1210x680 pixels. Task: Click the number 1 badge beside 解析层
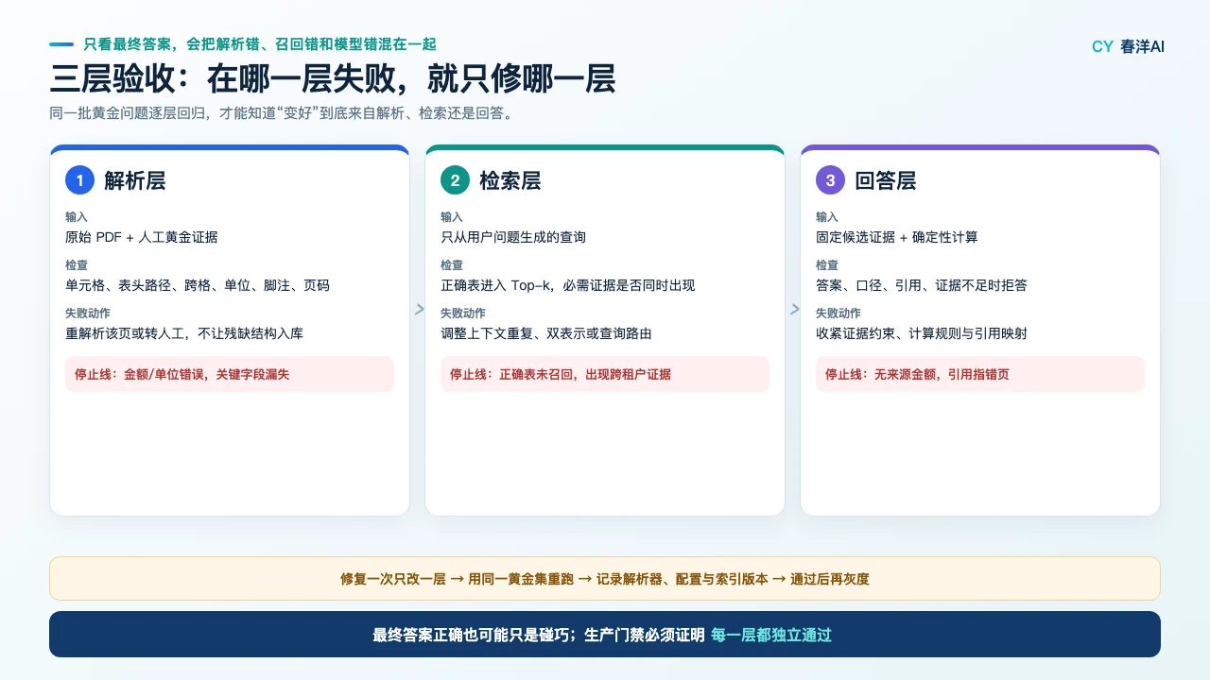tap(80, 180)
